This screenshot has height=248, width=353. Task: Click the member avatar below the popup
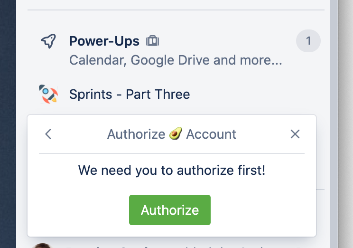(x=42, y=246)
